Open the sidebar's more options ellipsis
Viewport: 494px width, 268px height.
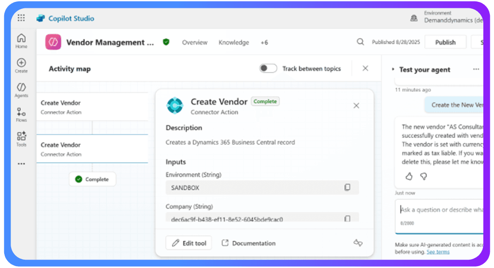tap(21, 164)
